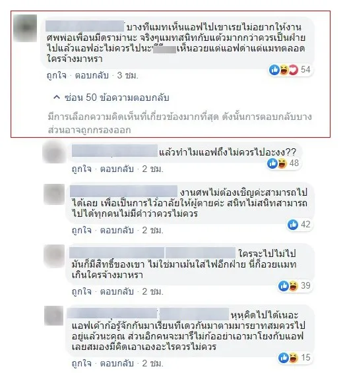Click the like icon with 42 reactions

tap(293, 225)
